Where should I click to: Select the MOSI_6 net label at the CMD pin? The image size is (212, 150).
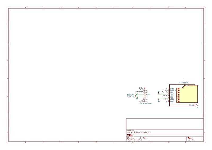(x=164, y=92)
